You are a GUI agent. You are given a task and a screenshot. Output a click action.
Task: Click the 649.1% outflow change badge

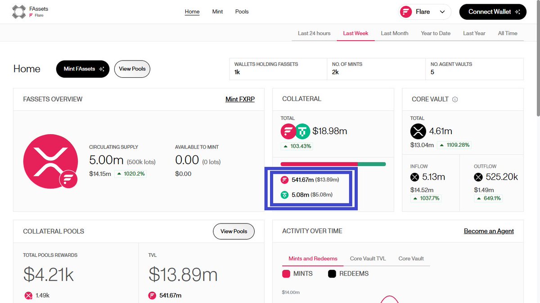pos(489,198)
